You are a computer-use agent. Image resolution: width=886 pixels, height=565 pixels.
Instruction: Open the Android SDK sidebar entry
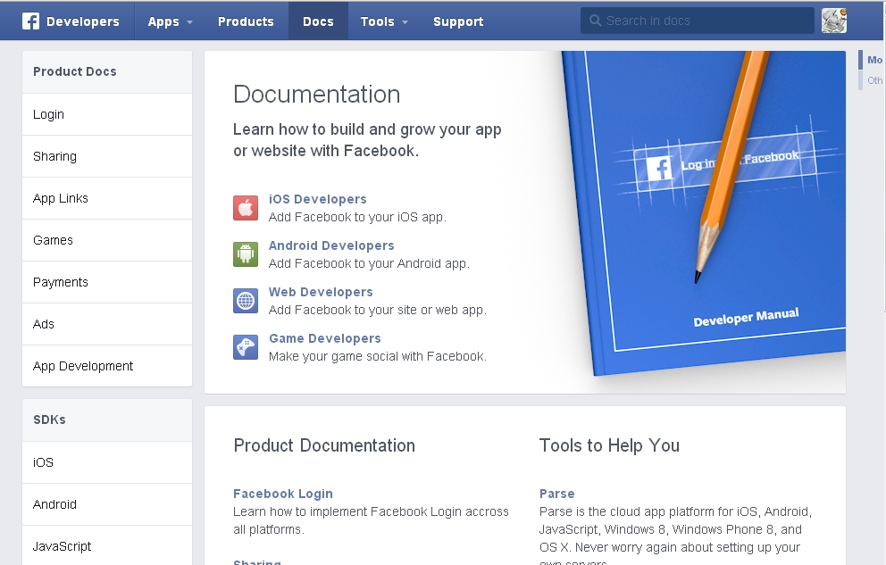pyautogui.click(x=107, y=504)
